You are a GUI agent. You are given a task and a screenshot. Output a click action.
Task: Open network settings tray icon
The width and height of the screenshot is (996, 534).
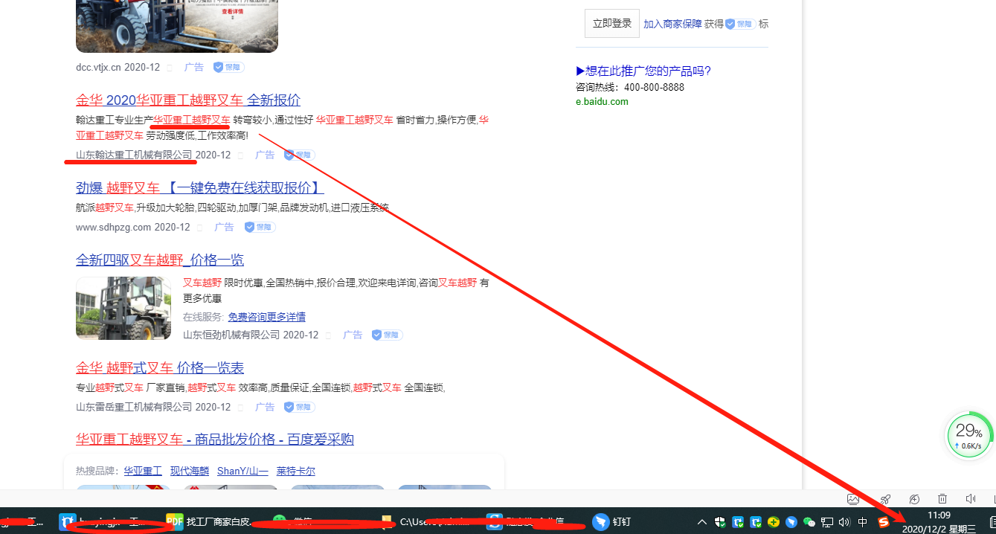pos(827,522)
